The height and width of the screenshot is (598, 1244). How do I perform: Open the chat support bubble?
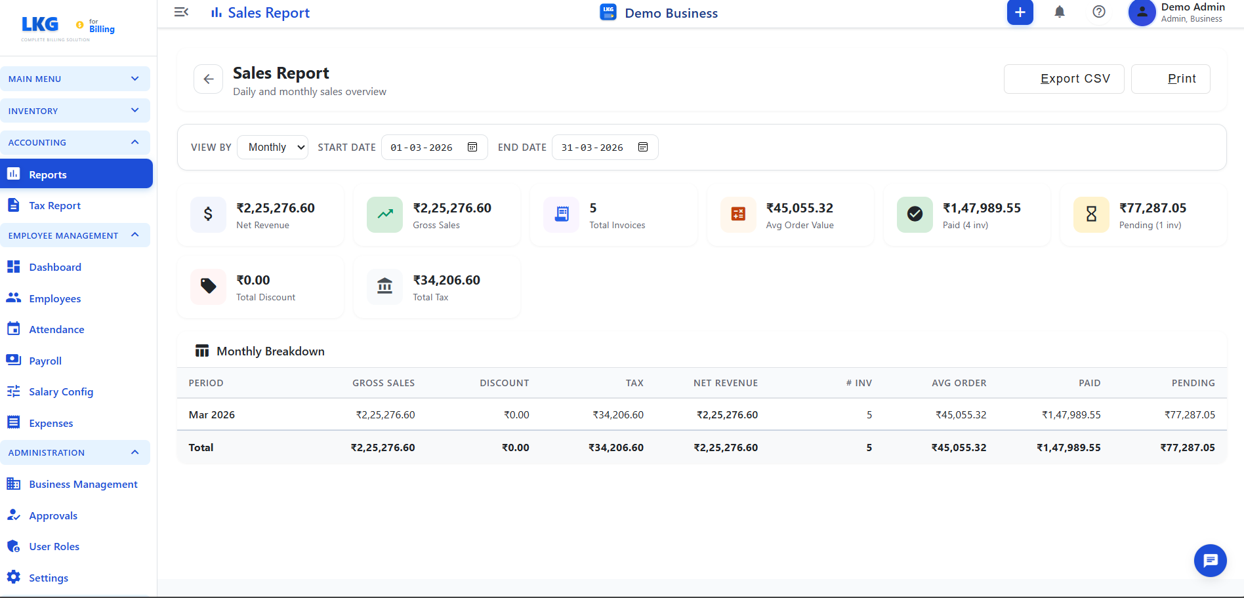(x=1210, y=561)
